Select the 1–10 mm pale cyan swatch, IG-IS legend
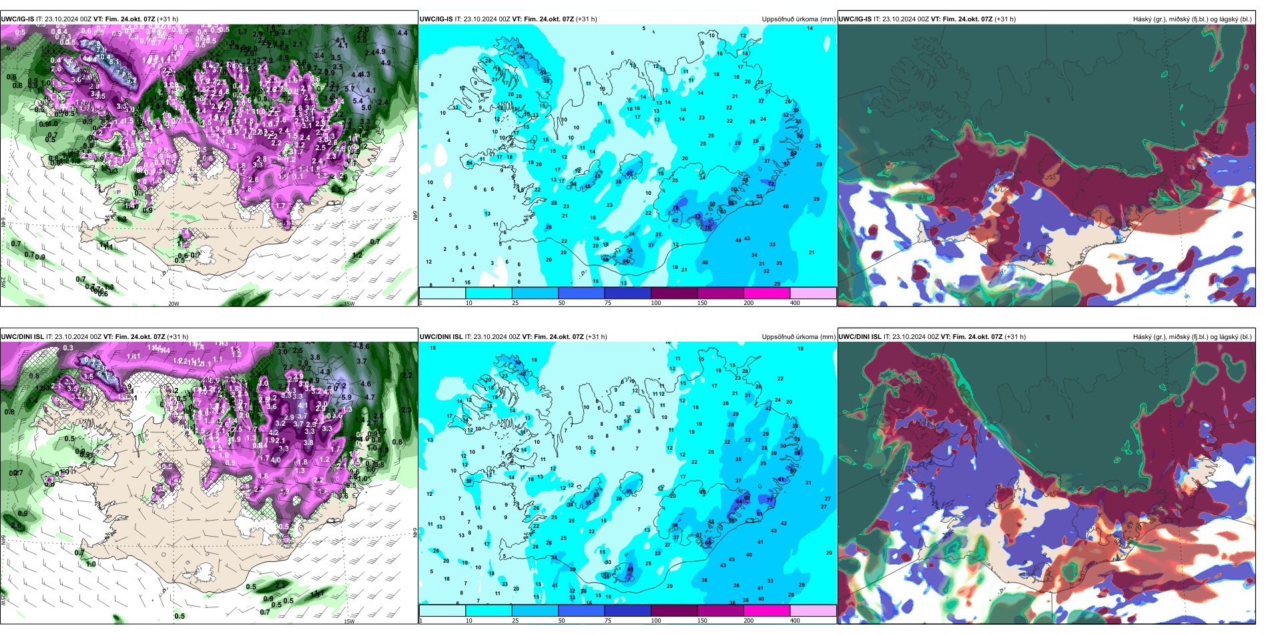The height and width of the screenshot is (634, 1268). (442, 293)
